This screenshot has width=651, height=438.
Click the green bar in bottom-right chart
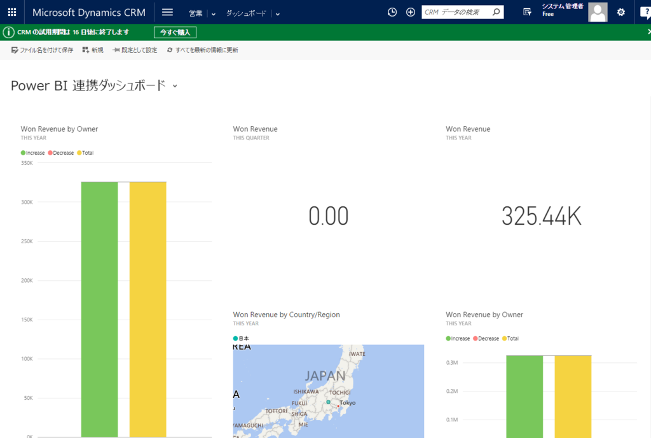pos(524,397)
